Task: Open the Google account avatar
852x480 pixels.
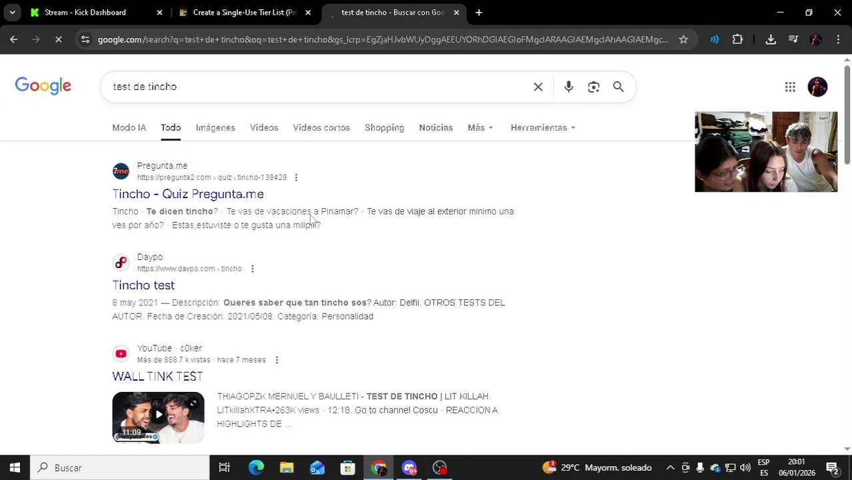Action: 817,87
